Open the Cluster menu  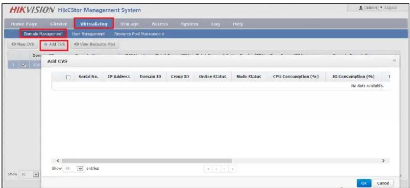coord(59,24)
